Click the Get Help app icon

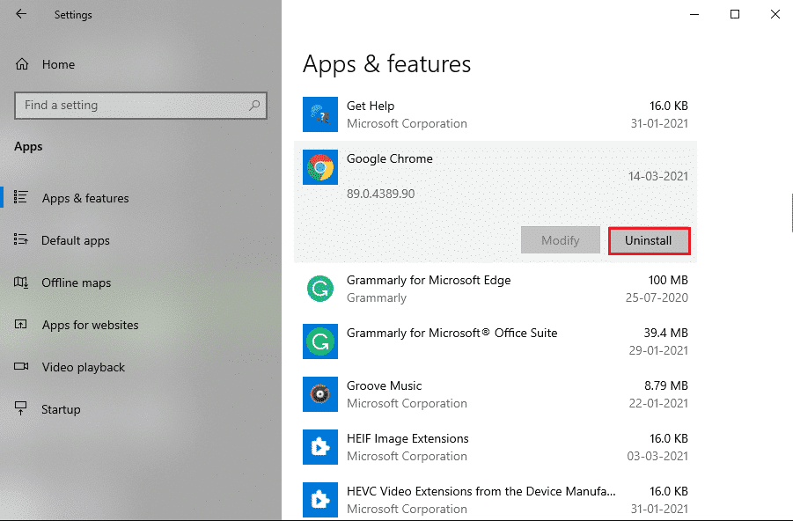tap(319, 114)
